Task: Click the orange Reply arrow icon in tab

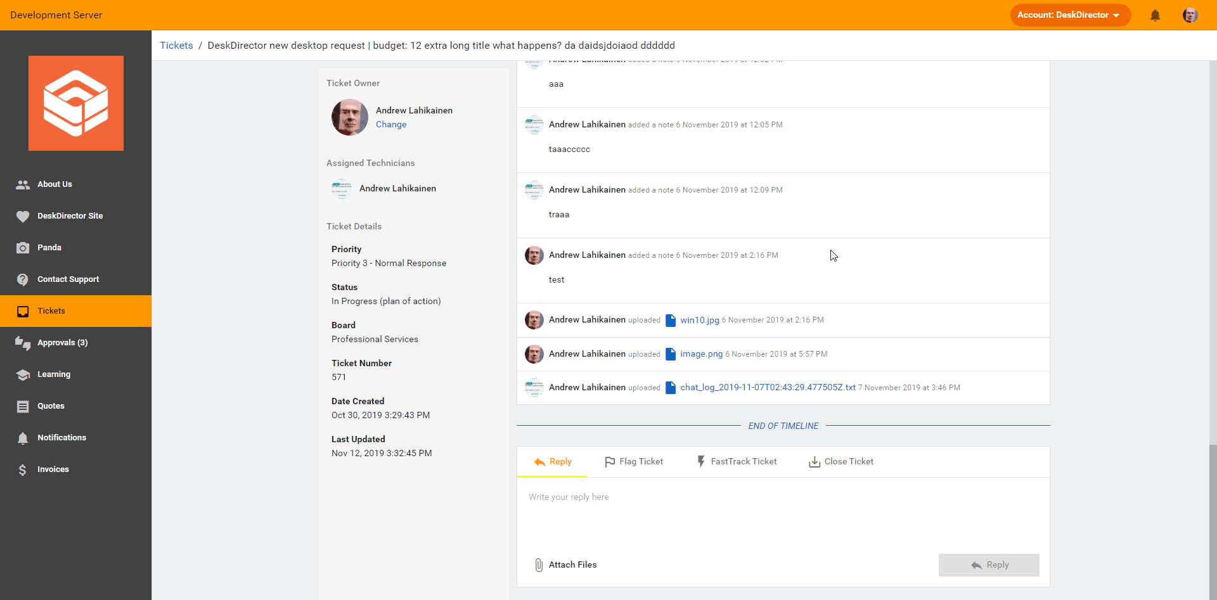Action: point(539,462)
